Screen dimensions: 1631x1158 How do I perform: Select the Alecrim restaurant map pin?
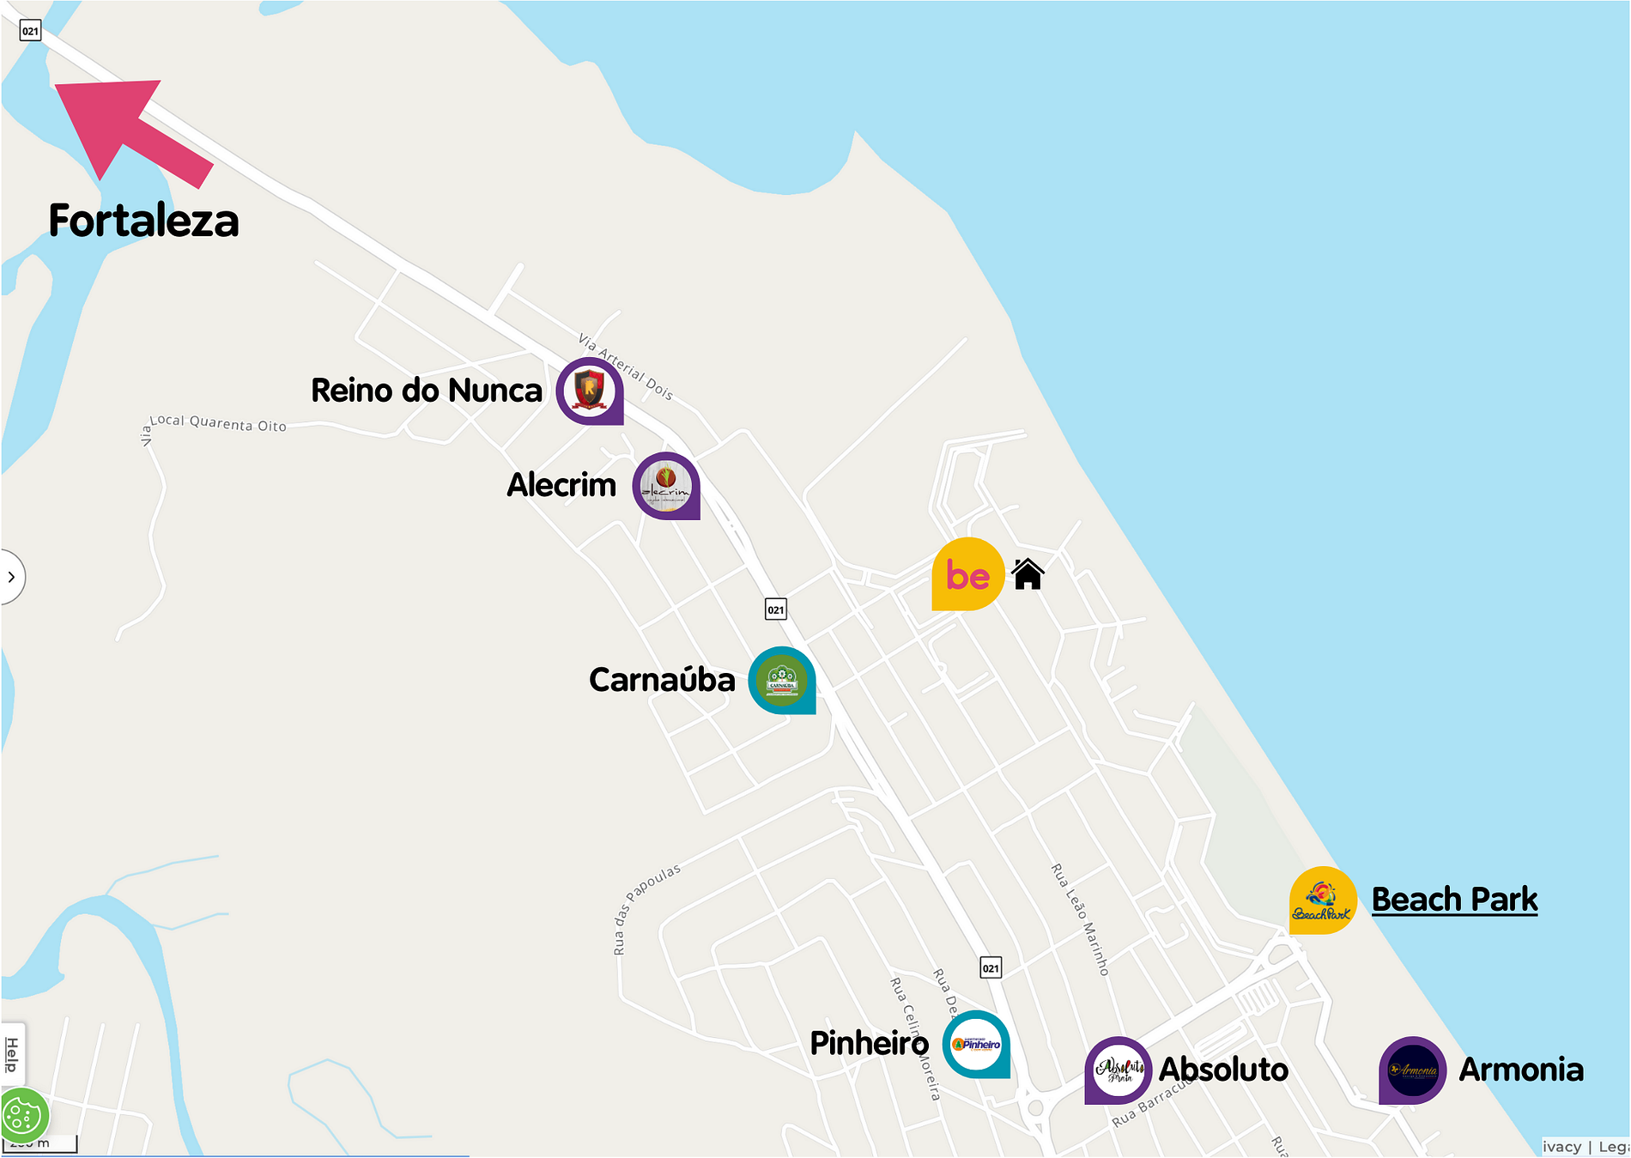tap(666, 486)
